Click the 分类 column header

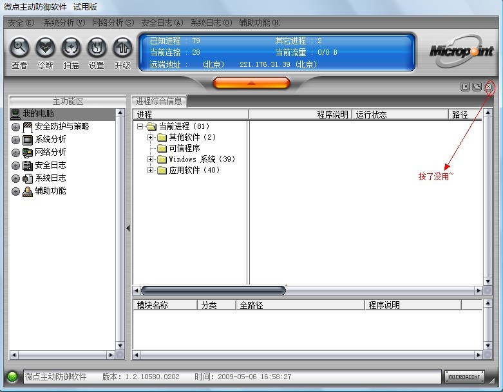(216, 305)
